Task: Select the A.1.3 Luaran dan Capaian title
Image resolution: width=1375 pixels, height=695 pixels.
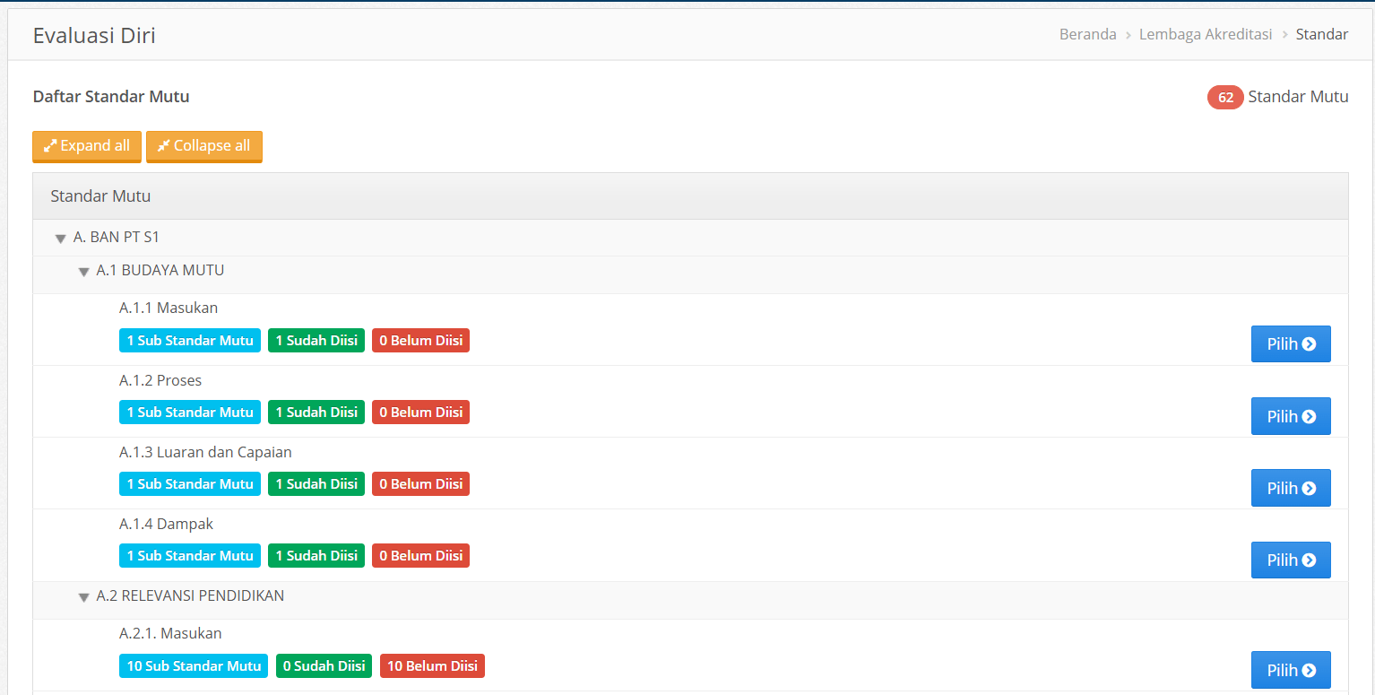Action: coord(205,452)
